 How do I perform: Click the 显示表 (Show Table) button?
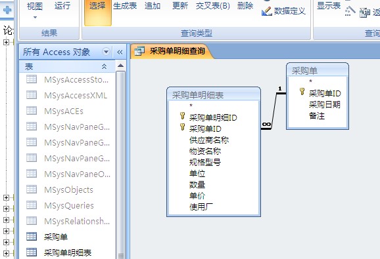[x=329, y=6]
